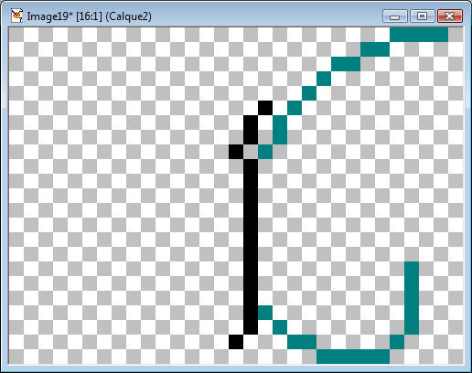472x373 pixels.
Task: Click the gray square between the black and teal pixels
Action: point(251,152)
